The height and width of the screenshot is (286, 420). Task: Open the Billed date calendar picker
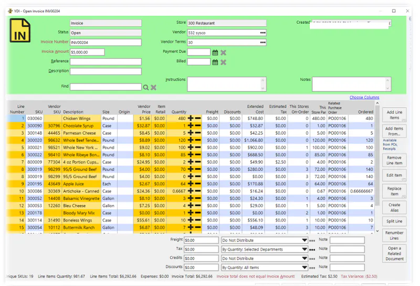(215, 62)
